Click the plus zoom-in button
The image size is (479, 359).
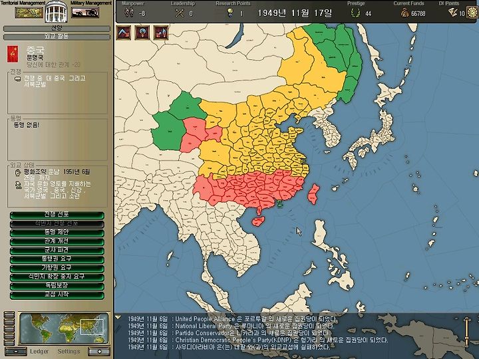coord(99,352)
